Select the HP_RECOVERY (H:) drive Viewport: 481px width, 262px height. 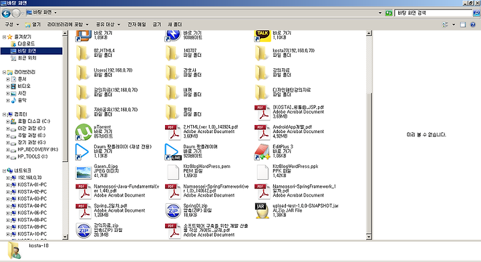point(37,150)
